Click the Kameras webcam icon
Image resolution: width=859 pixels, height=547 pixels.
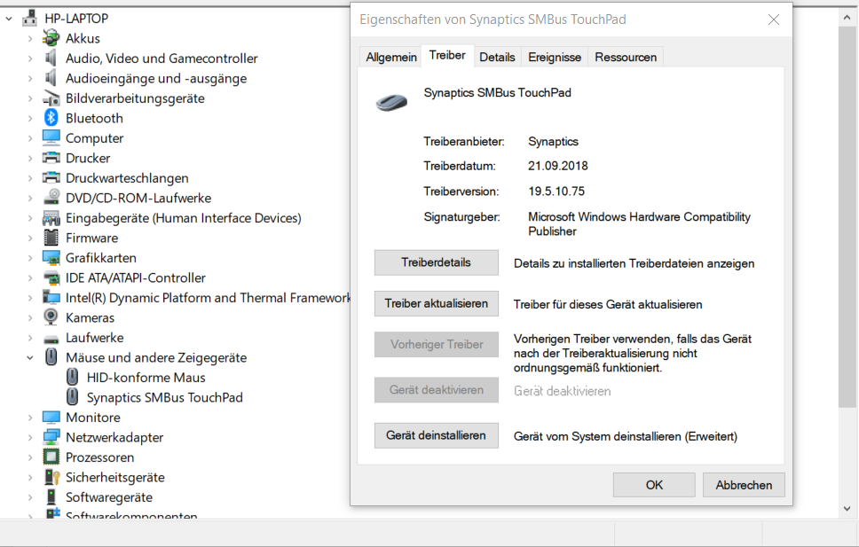tap(51, 317)
